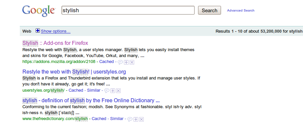Click the Google logo
This screenshot has width=303, height=123.
(x=39, y=11)
